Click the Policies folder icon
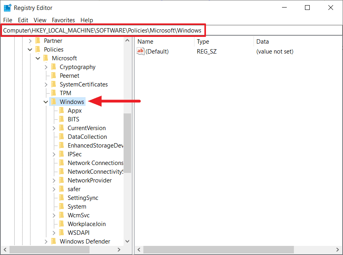This screenshot has height=255, width=343. point(38,50)
